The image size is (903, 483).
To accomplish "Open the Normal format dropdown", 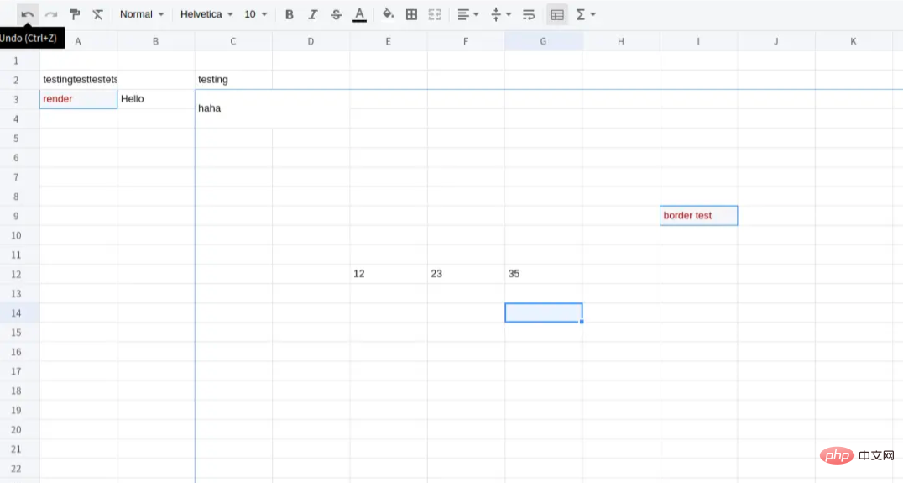I will pyautogui.click(x=142, y=14).
